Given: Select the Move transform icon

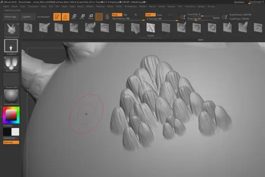Looking at the screenshot, I should (x=74, y=17).
